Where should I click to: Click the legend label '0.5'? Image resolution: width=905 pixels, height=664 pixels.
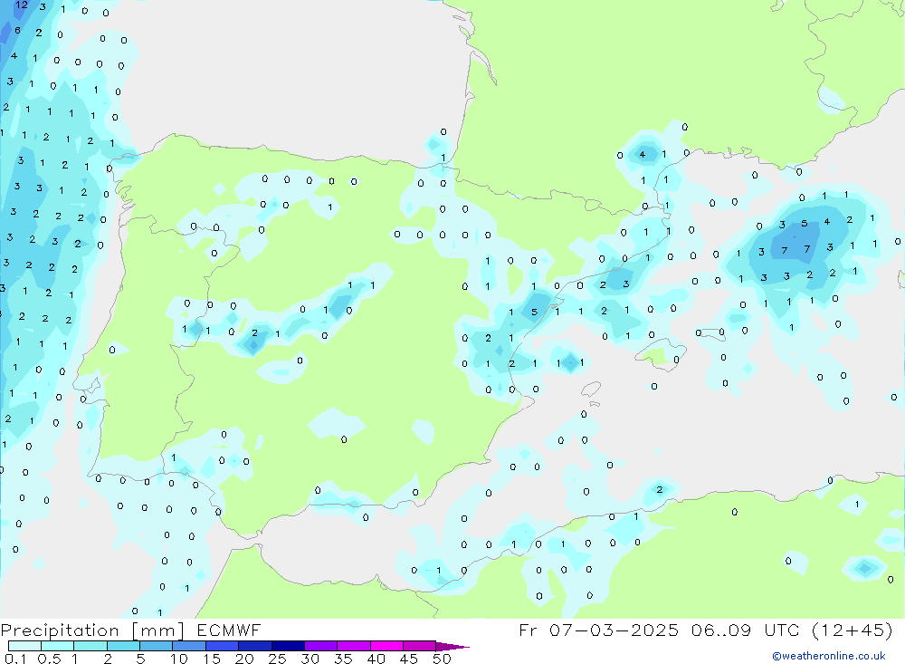pos(49,659)
